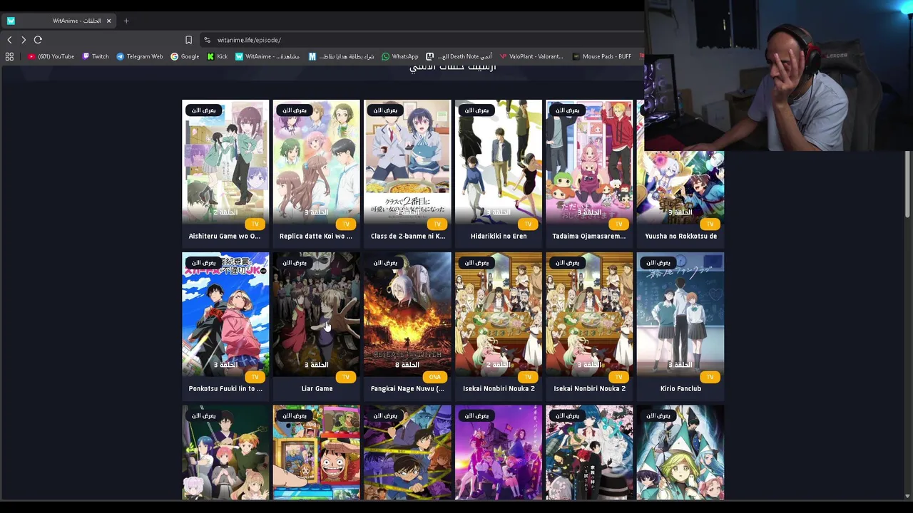Click TV badge on Hidarikiki no Eren card
Viewport: 913px width, 513px height.
(x=528, y=224)
